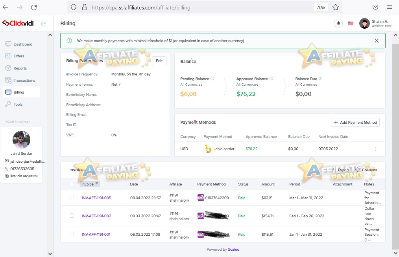Click the main page scrollbar down arrow
The width and height of the screenshot is (399, 257).
click(396, 253)
